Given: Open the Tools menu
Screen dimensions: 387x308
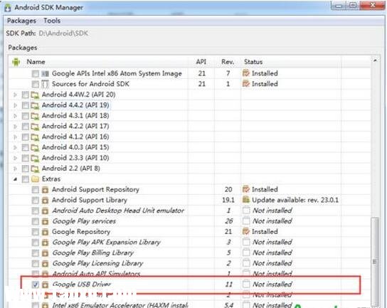Looking at the screenshot, I should point(52,21).
